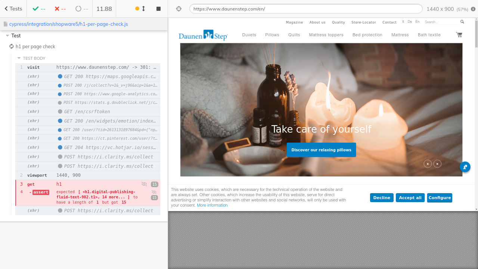Open the h1-per-page-check.js spec file link
The image size is (478, 269).
click(x=68, y=24)
